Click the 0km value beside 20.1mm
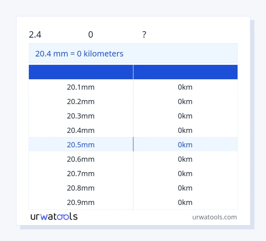 [x=185, y=87]
